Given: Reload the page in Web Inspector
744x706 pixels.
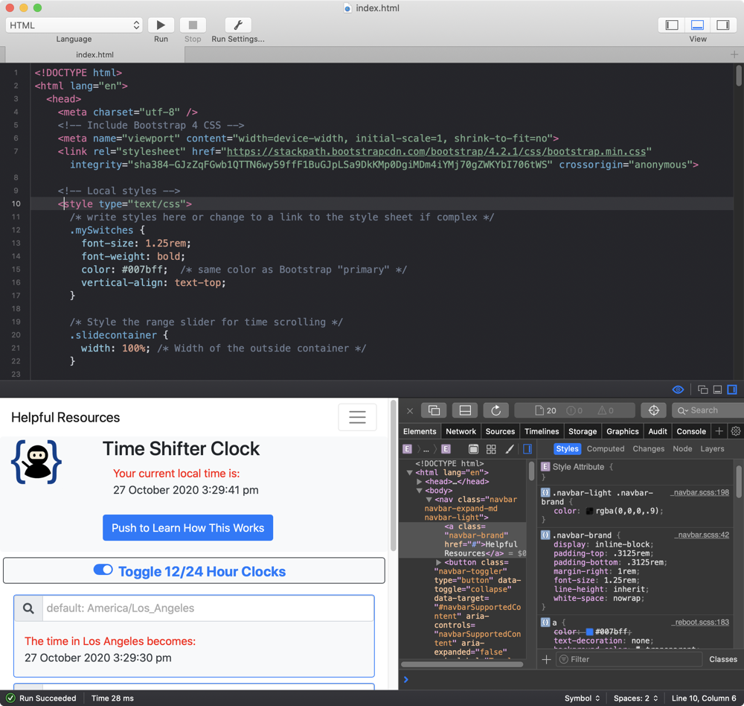Looking at the screenshot, I should coord(496,410).
